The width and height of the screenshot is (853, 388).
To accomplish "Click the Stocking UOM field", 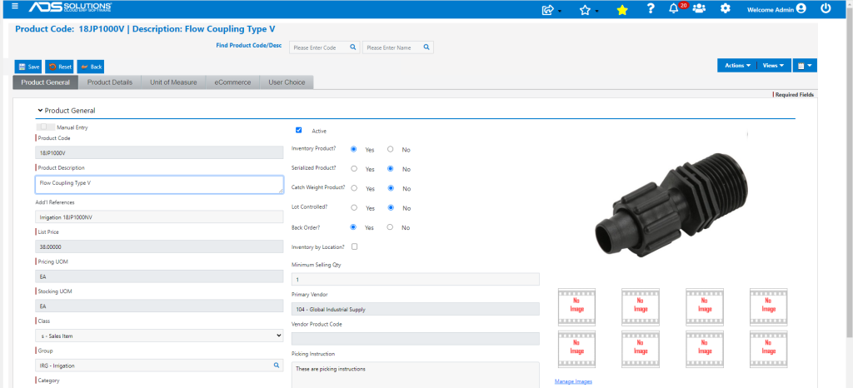I will [159, 306].
